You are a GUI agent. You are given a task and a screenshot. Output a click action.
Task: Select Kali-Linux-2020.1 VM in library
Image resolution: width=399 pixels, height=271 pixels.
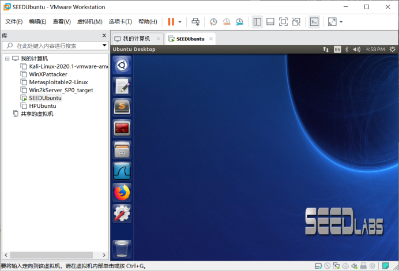[65, 66]
